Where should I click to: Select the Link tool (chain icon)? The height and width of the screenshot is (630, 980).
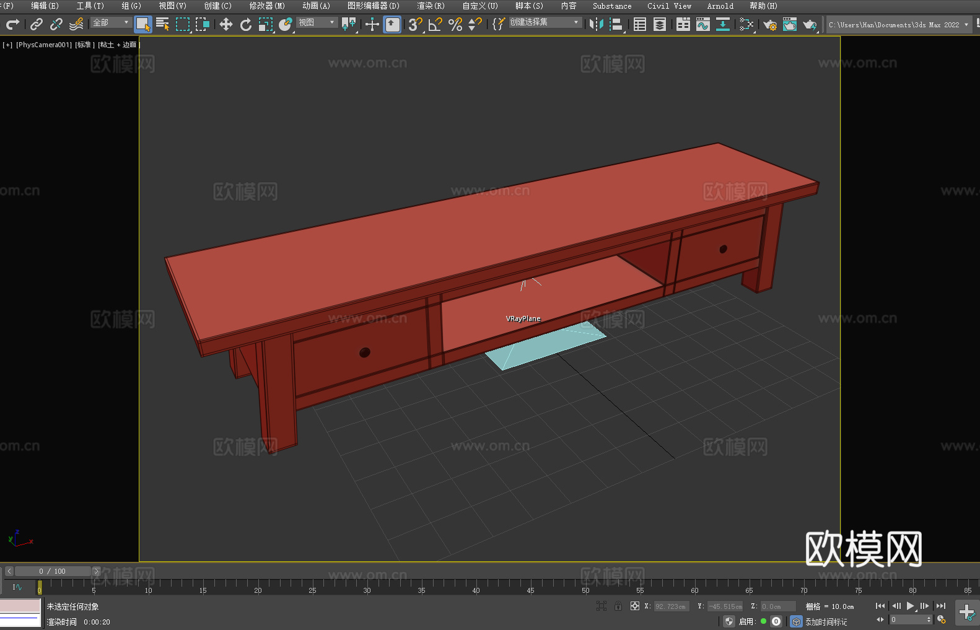(x=37, y=24)
